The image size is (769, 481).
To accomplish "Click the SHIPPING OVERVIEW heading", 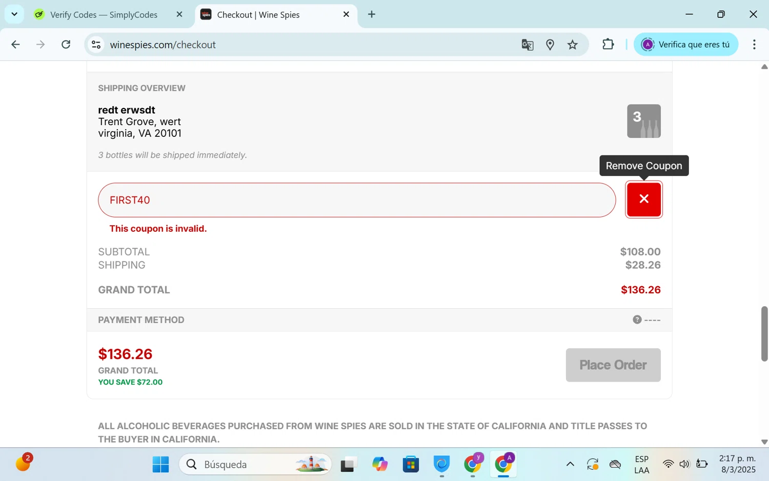I will 141,88.
